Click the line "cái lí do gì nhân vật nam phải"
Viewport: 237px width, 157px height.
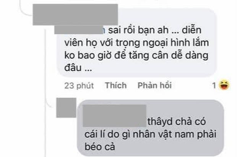coord(150,134)
